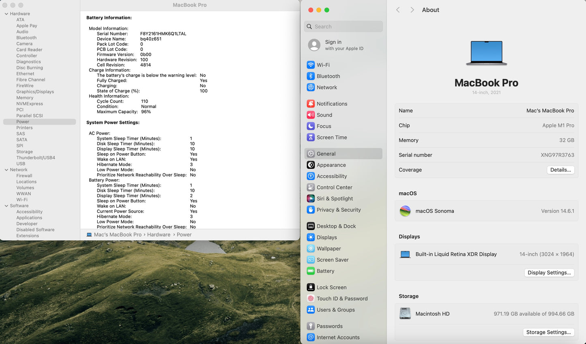This screenshot has height=344, width=586.
Task: Click the Macintosh HD drive icon
Action: coord(405,314)
